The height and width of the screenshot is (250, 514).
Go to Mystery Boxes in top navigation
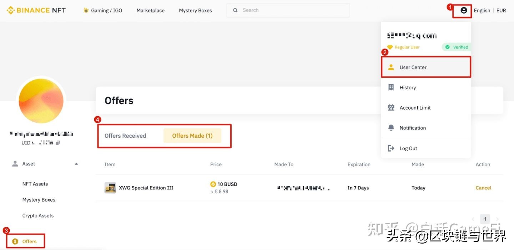[195, 10]
